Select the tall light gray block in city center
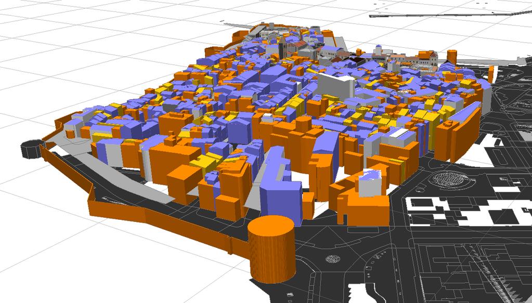This screenshot has height=303, width=532. pos(335,86)
